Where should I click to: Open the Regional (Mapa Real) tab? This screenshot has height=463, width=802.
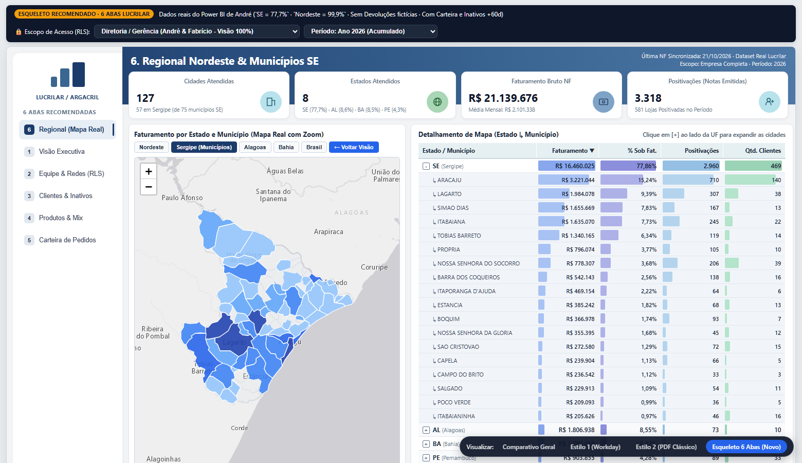coord(67,130)
